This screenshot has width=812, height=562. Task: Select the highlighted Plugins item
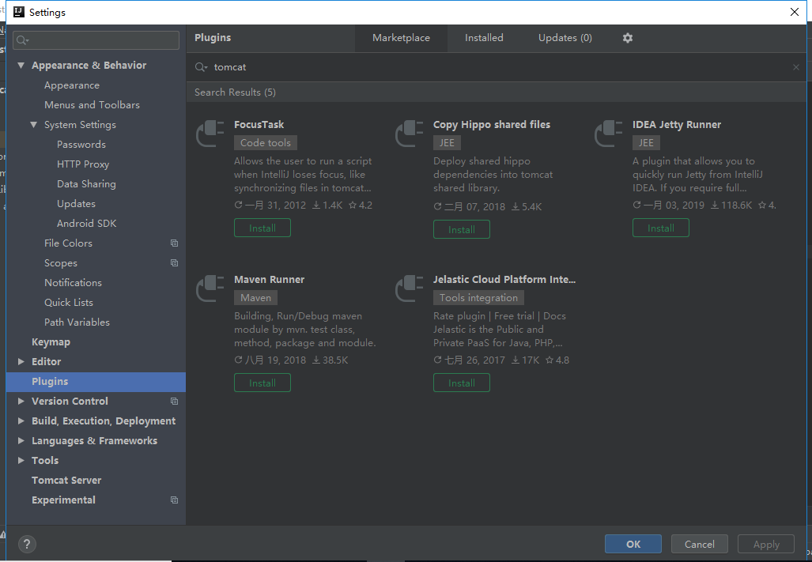click(96, 382)
